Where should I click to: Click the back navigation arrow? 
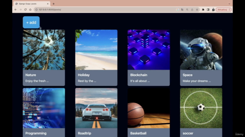16,10
